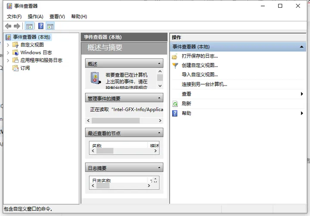Select 事件查看器 (本地) in the tree

pos(31,37)
